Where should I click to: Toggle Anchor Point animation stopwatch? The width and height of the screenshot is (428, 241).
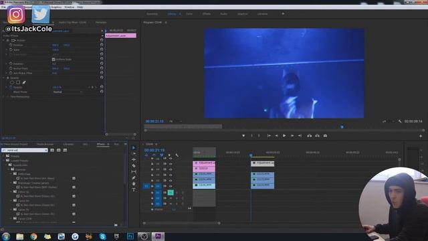point(11,68)
